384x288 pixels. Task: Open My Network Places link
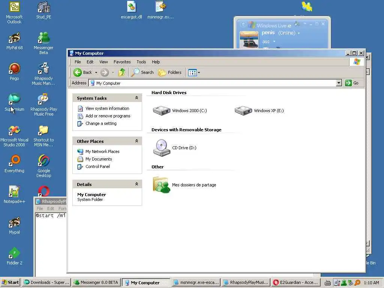point(102,151)
